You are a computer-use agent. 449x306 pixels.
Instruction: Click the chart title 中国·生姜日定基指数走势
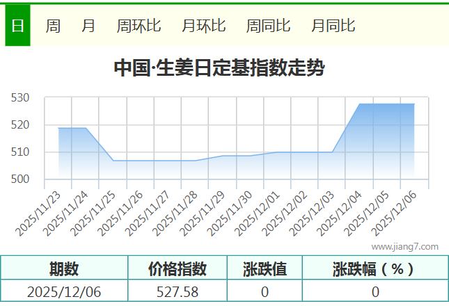[x=219, y=68]
